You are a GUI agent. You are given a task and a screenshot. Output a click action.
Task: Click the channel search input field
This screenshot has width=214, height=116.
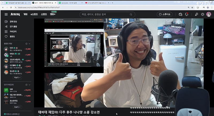[104, 14]
